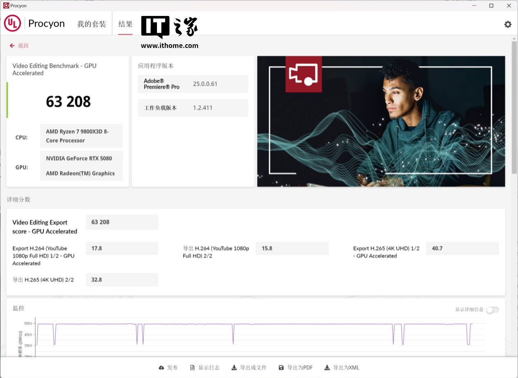Click the vertical scrollbar on the right
Screen dimensions: 518x378
point(514,107)
